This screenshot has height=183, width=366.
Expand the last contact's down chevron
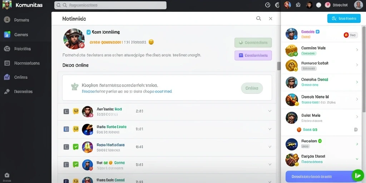pyautogui.click(x=357, y=159)
